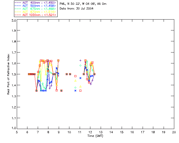Click the AOT 675nm legend entry

tap(35, 9)
